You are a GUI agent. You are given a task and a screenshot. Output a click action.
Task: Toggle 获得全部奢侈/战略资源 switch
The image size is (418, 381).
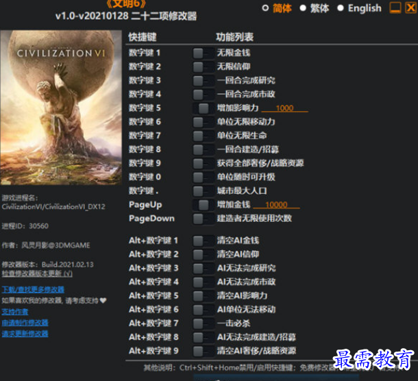203,164
